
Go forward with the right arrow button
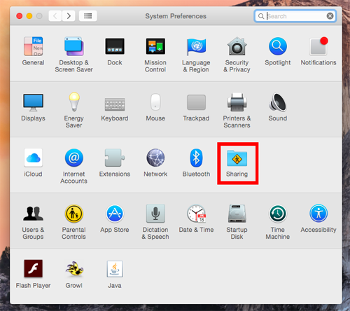click(x=69, y=16)
